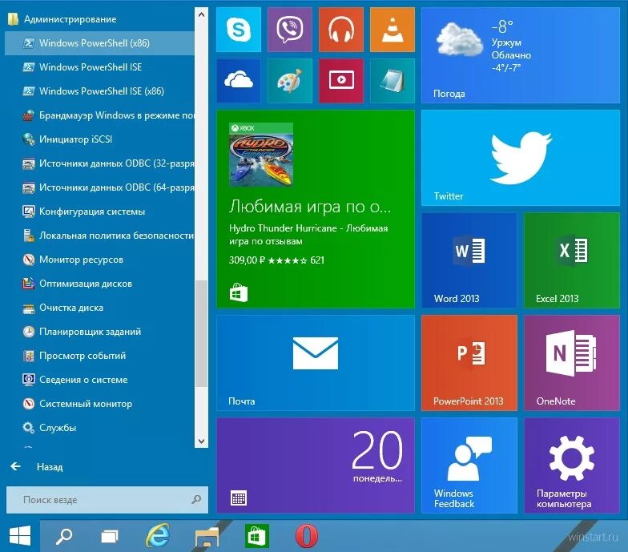
Task: Launch Excel 2013 tile
Action: 572,260
